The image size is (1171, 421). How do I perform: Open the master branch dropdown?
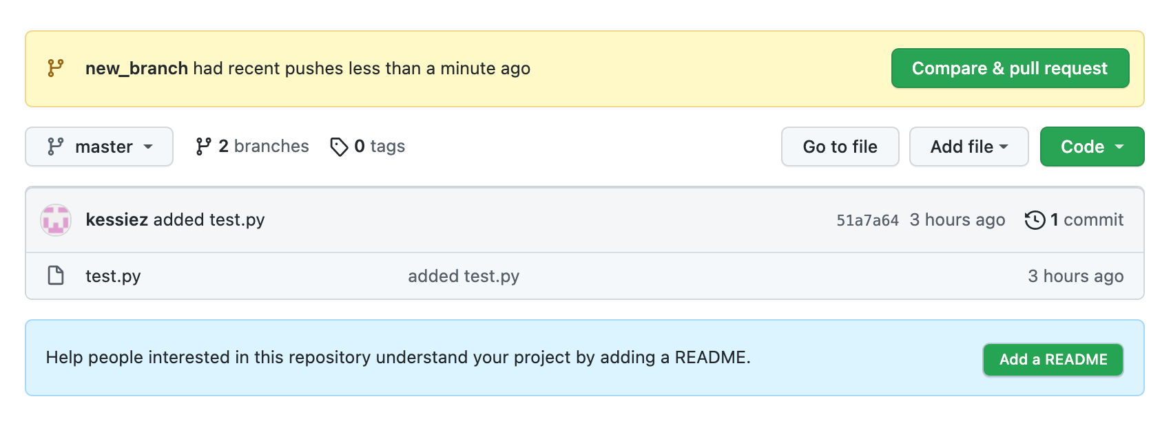tap(99, 147)
